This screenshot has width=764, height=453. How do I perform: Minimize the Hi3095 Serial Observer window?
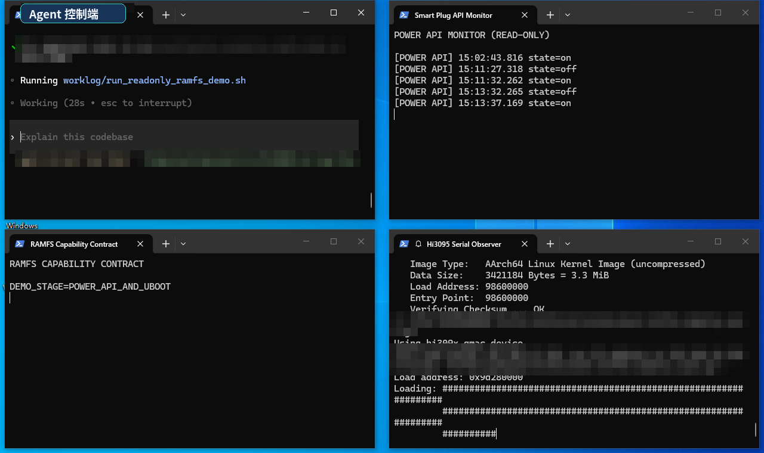pos(691,241)
